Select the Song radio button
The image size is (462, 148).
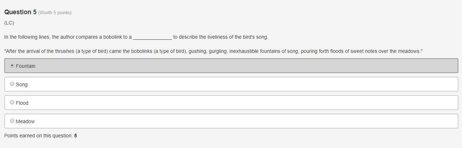[12, 84]
